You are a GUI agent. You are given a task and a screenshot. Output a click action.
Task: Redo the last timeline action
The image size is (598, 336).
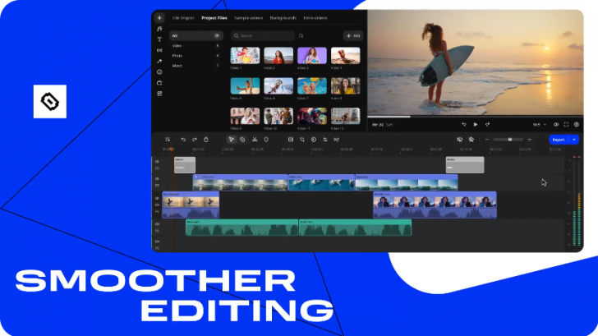[195, 140]
